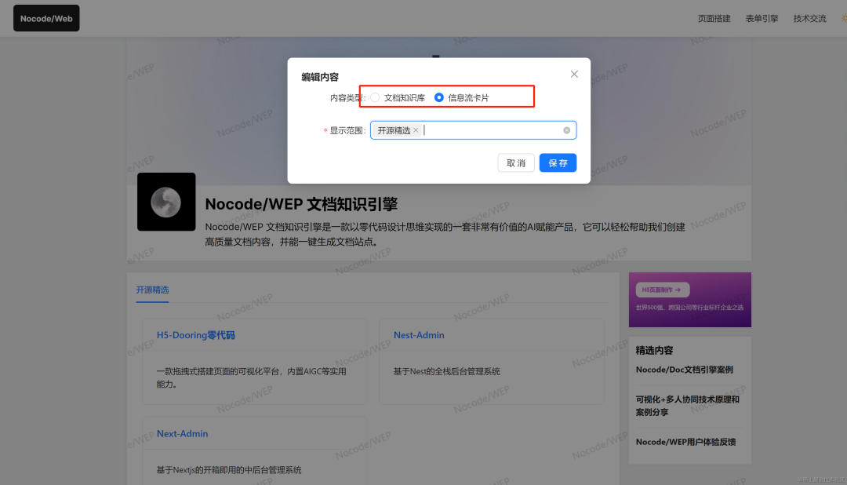Select the 文档知识库 radio option

pos(375,98)
